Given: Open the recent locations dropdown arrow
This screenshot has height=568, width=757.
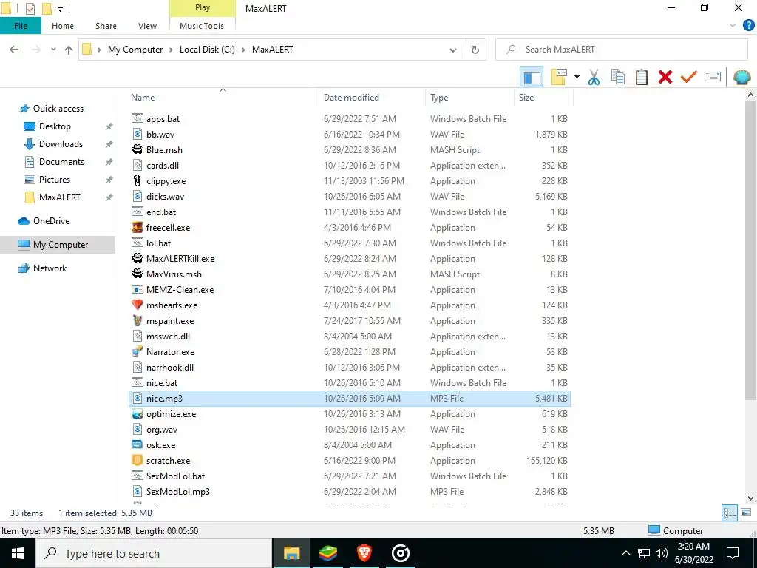Looking at the screenshot, I should [x=53, y=50].
